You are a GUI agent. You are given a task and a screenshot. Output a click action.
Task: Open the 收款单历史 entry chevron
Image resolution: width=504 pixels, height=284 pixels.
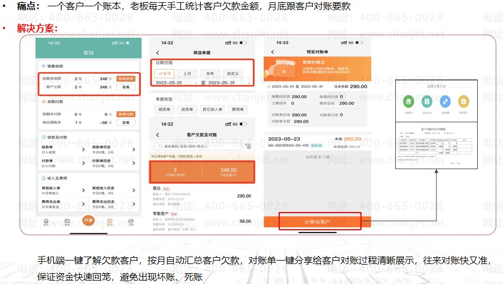[x=134, y=150]
